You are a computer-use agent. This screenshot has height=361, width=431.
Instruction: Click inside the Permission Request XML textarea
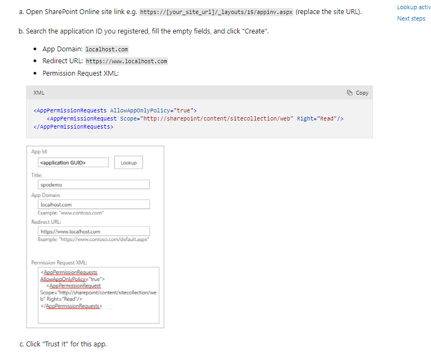tap(99, 295)
